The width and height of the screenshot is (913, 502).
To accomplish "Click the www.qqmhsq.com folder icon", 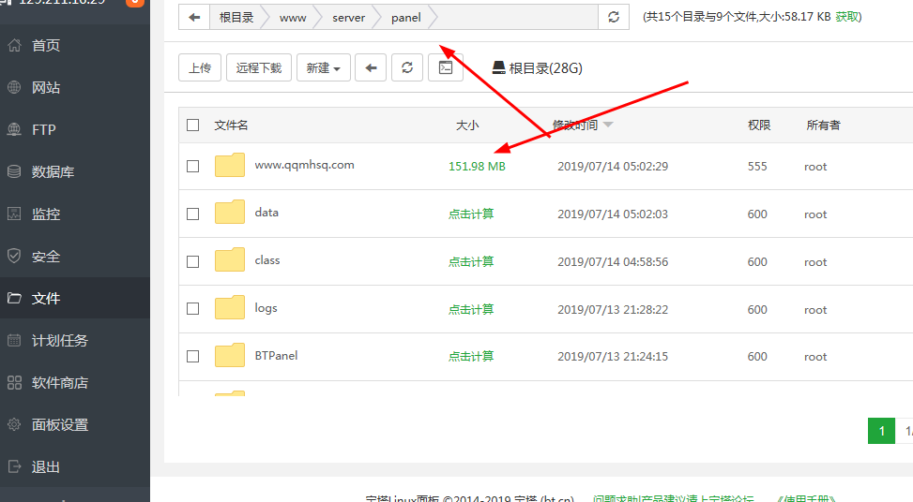I will [x=230, y=165].
